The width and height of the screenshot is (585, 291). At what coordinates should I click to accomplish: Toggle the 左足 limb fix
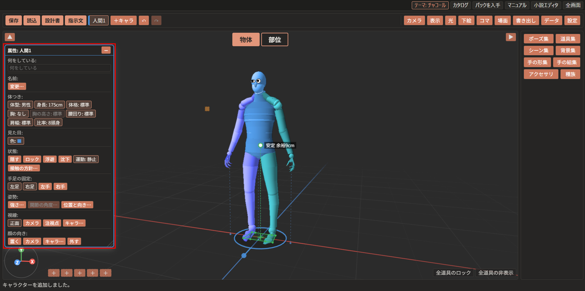pyautogui.click(x=14, y=186)
